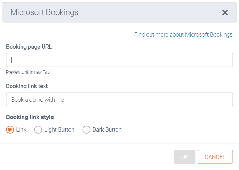The image size is (239, 170).
Task: Click the 'Book a demo with me' text
Action: click(x=38, y=100)
